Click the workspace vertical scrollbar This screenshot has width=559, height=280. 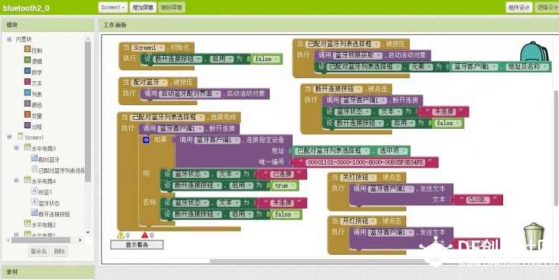pyautogui.click(x=557, y=148)
